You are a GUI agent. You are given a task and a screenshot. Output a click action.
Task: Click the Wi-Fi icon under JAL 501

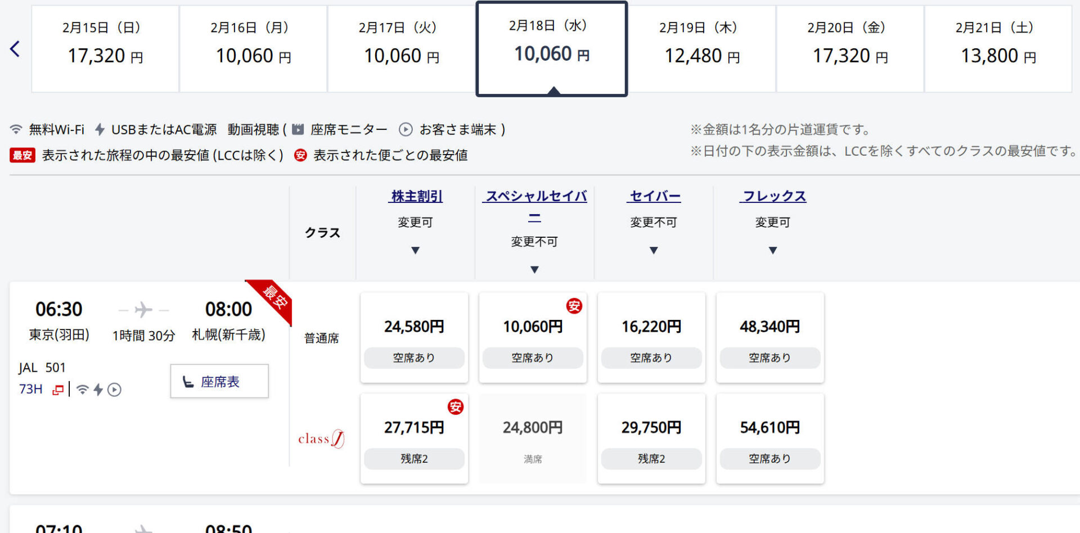[82, 390]
